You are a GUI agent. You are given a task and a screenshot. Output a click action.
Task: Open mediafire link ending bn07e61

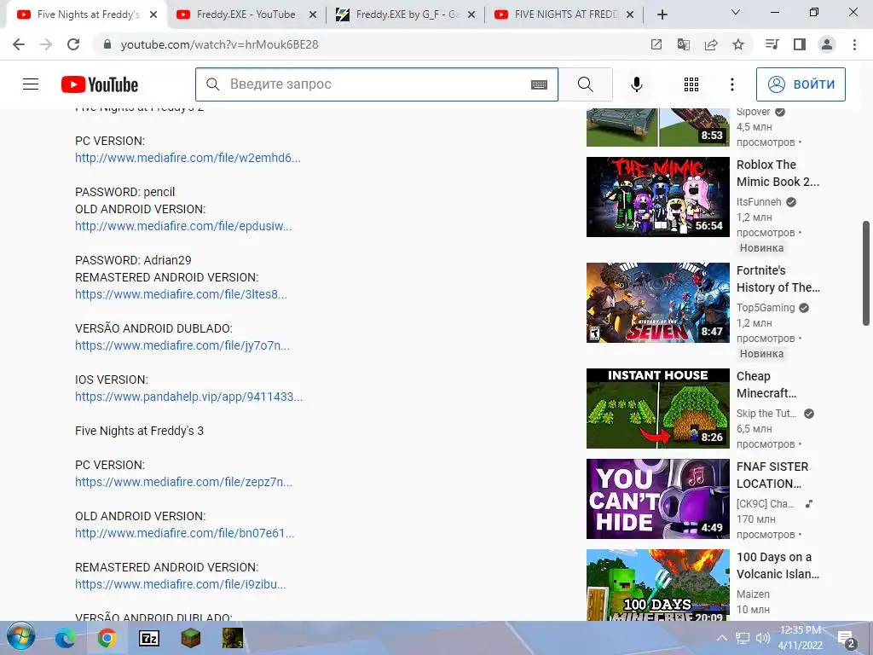click(185, 533)
